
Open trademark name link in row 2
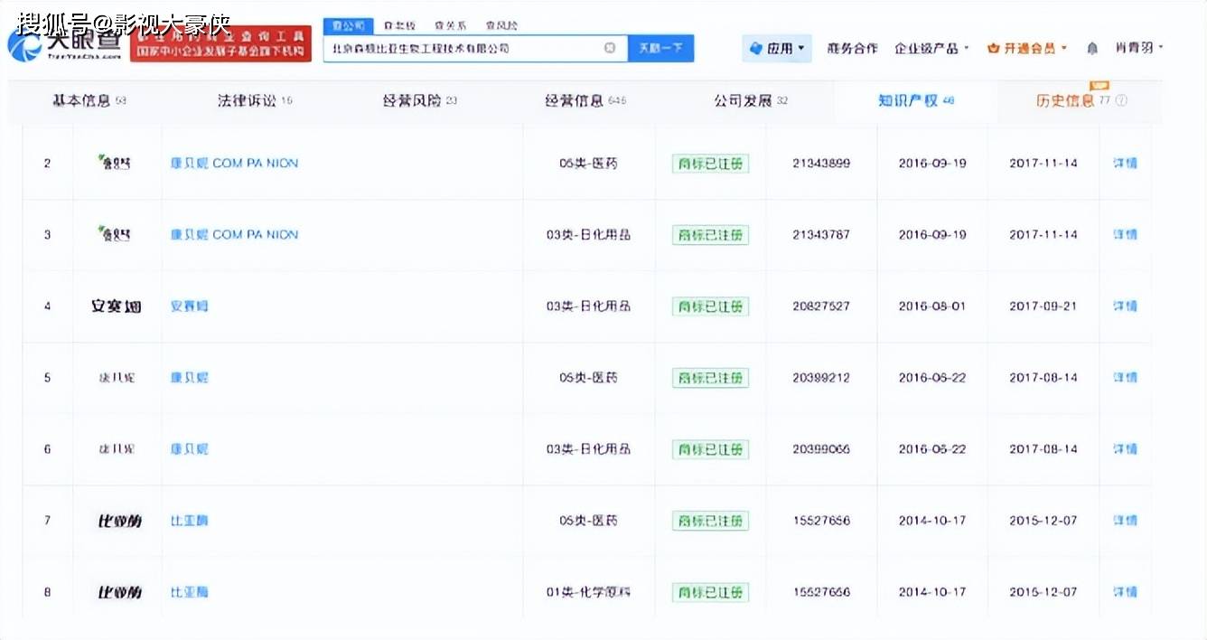(x=234, y=163)
